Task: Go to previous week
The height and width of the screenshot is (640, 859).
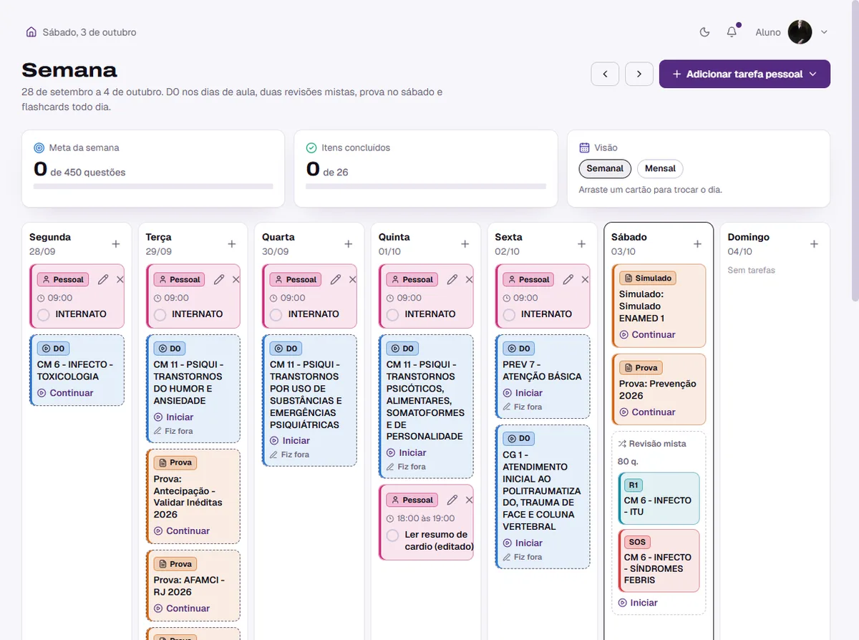Action: click(x=605, y=74)
